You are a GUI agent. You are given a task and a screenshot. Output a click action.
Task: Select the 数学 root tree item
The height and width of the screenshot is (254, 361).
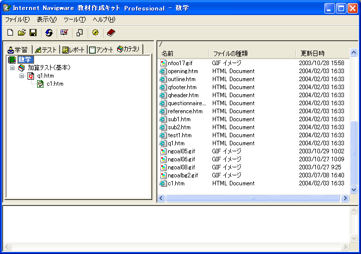[26, 60]
